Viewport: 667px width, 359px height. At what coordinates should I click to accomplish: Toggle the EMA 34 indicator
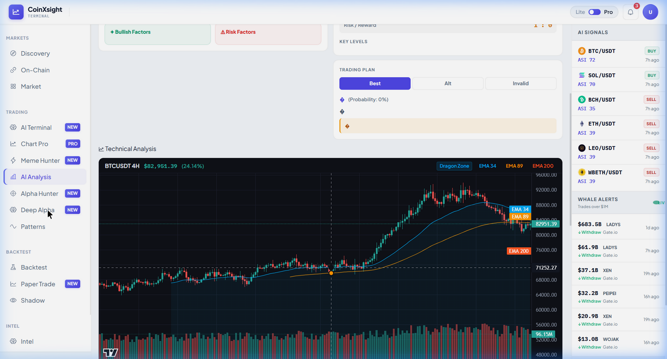tap(487, 166)
